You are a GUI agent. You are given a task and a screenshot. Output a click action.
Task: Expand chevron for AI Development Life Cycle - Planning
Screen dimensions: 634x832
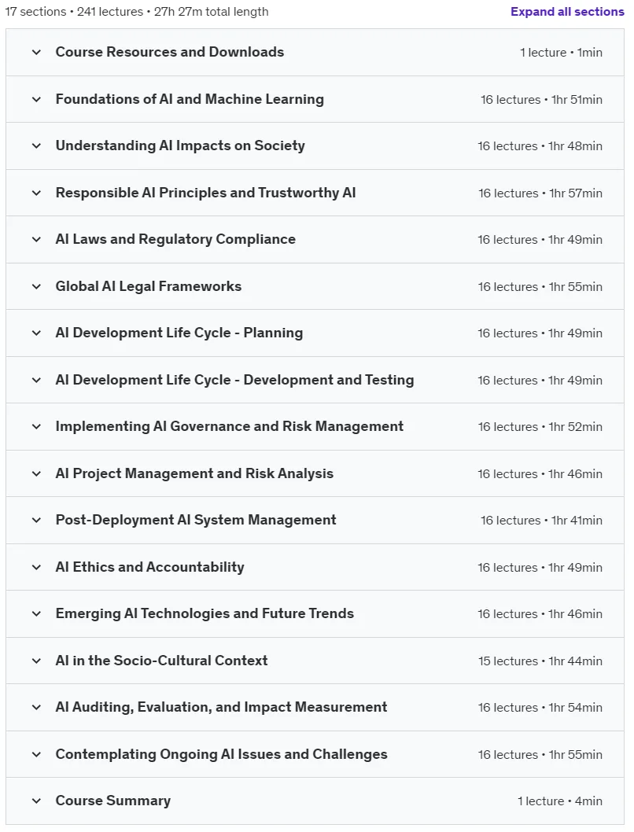click(x=36, y=333)
